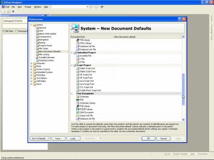Collapse the System tree node

pos(32,25)
